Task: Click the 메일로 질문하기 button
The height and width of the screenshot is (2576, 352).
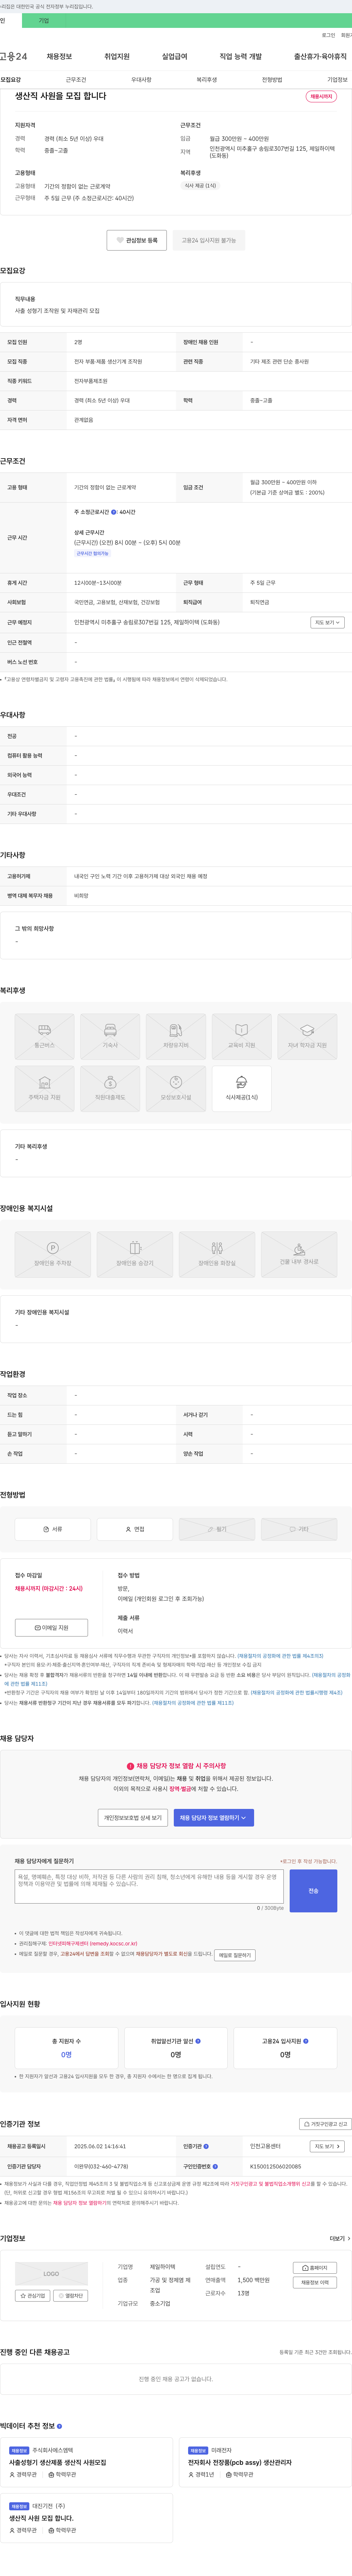Action: [x=235, y=1955]
